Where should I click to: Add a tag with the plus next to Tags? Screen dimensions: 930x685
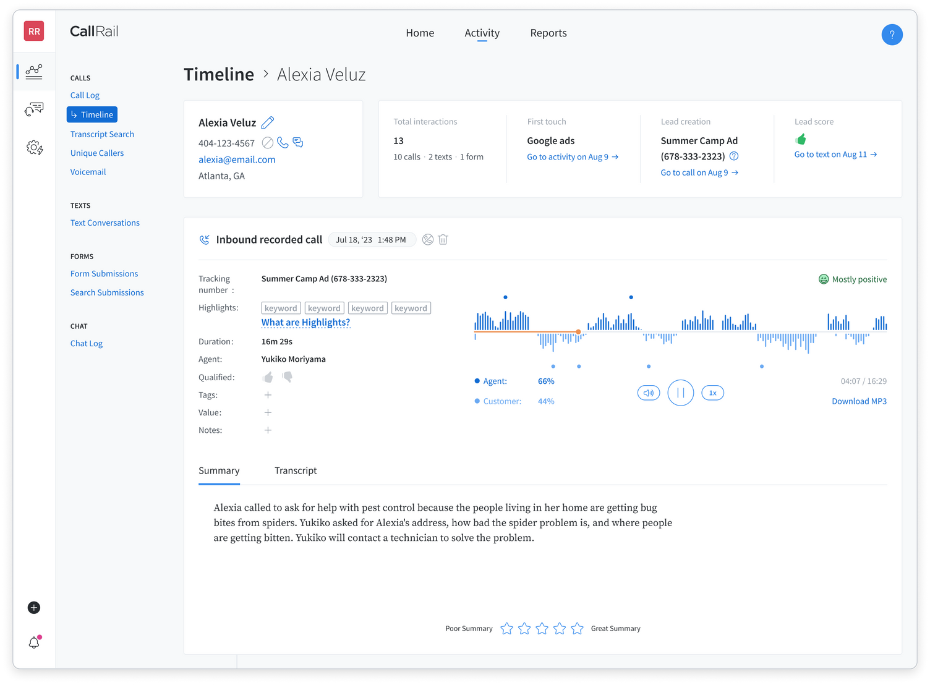268,394
